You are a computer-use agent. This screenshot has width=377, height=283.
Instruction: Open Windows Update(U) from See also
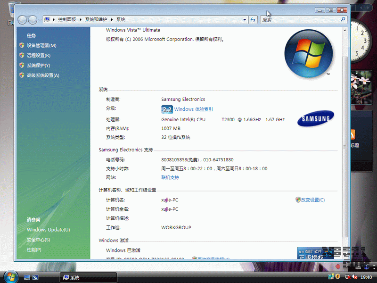coord(48,230)
